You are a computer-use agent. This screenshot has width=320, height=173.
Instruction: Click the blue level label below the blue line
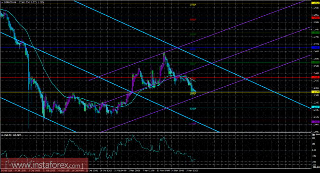coord(192,49)
